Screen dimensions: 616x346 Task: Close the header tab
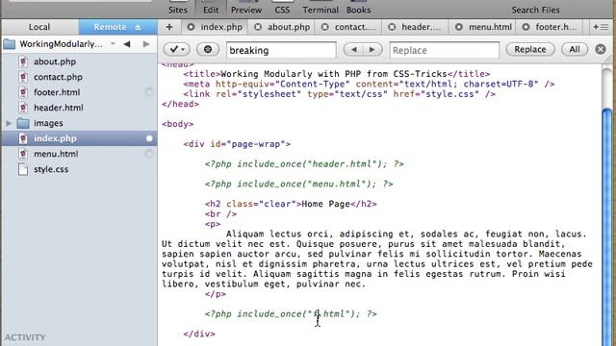pos(392,27)
